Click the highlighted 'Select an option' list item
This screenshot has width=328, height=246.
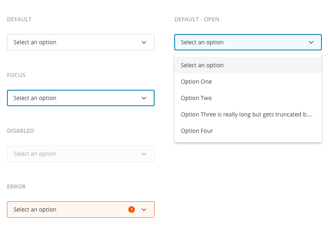202,65
